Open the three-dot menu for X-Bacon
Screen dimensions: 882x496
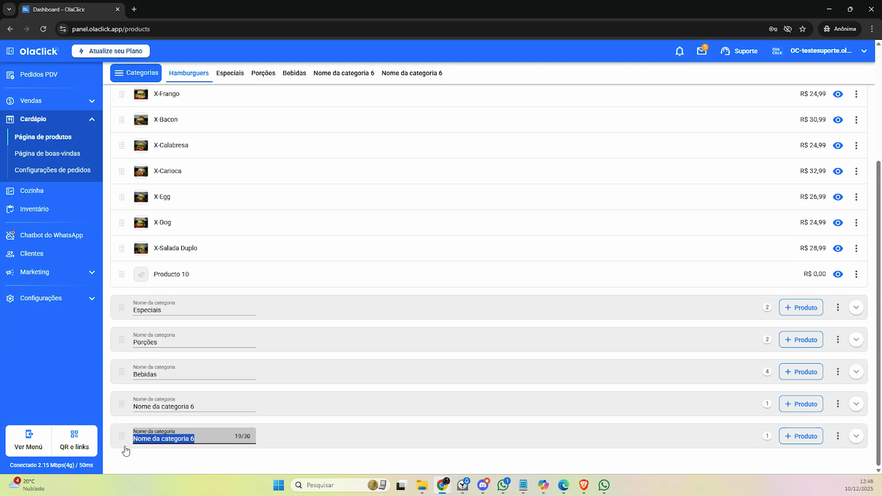[856, 120]
